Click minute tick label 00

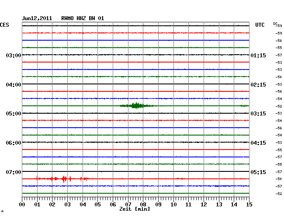(22, 205)
